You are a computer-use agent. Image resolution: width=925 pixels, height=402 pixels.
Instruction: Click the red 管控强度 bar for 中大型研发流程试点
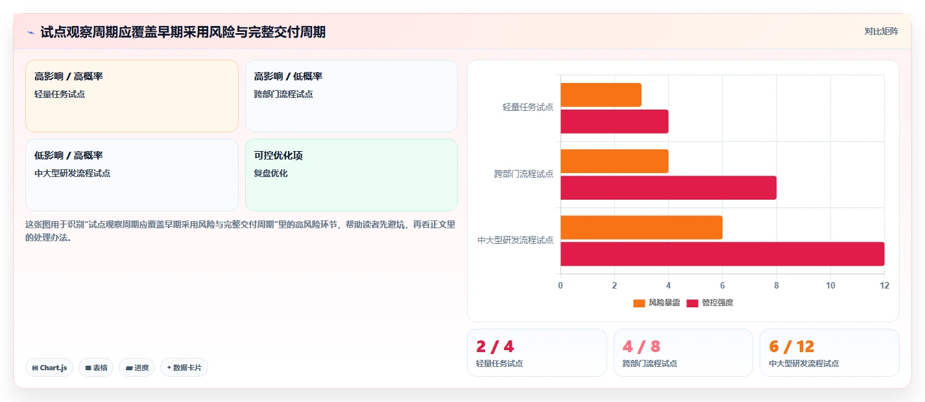(723, 254)
